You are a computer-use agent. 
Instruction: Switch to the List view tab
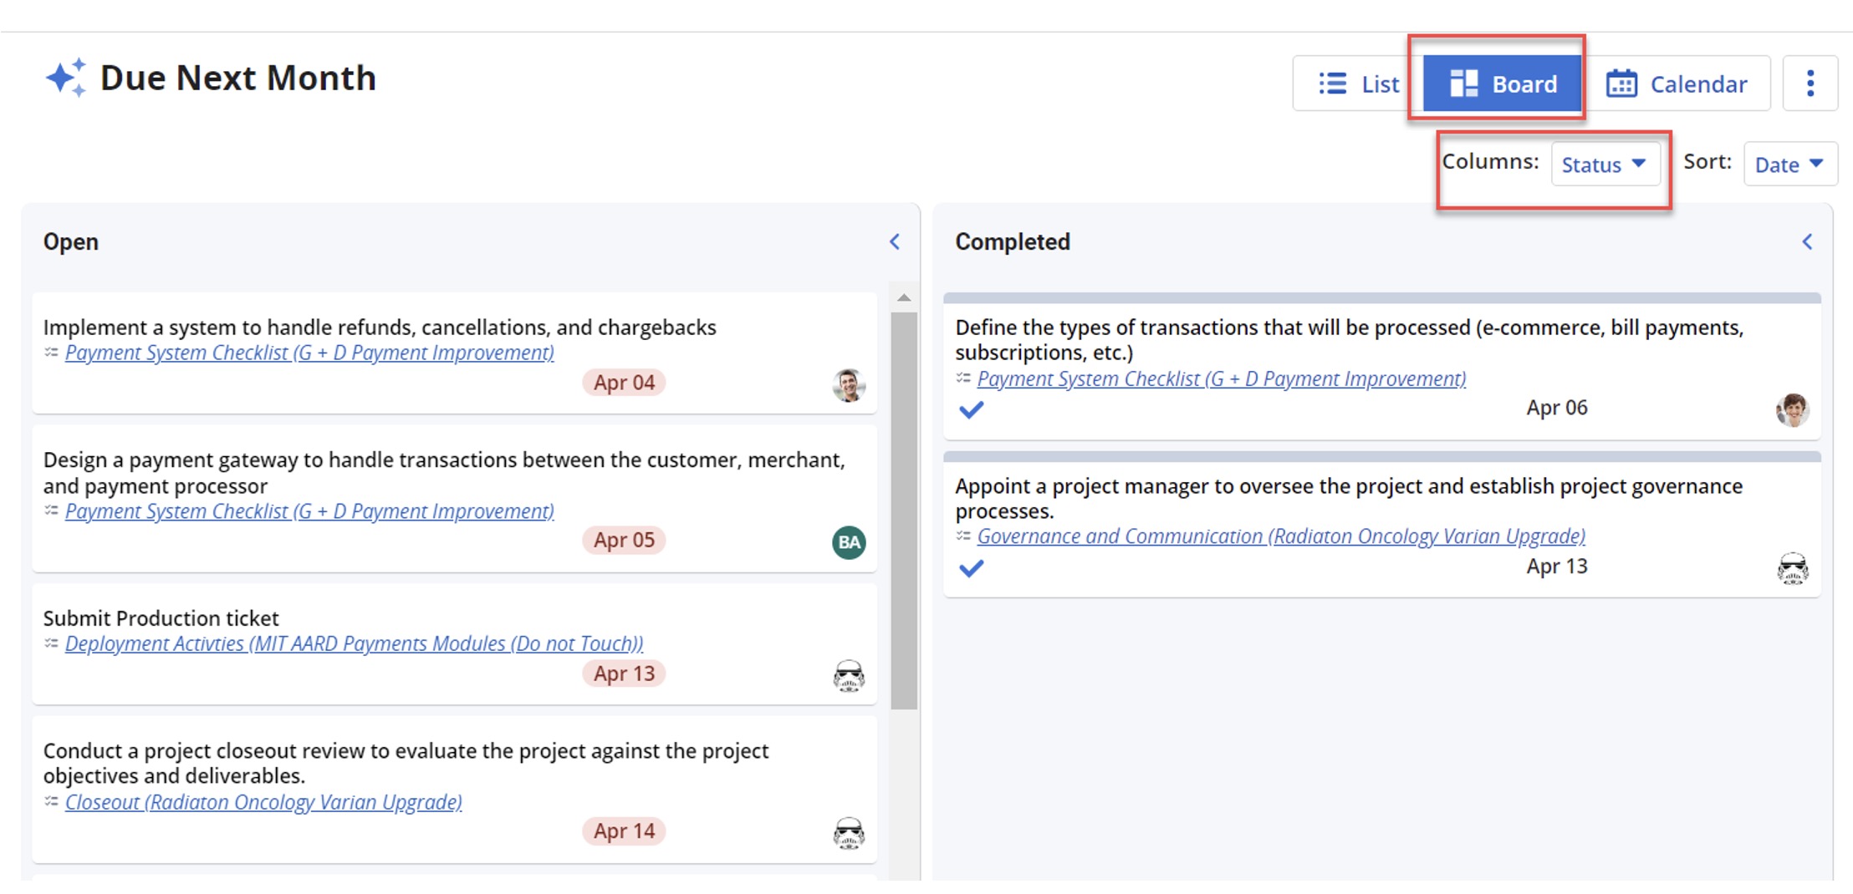click(x=1358, y=84)
